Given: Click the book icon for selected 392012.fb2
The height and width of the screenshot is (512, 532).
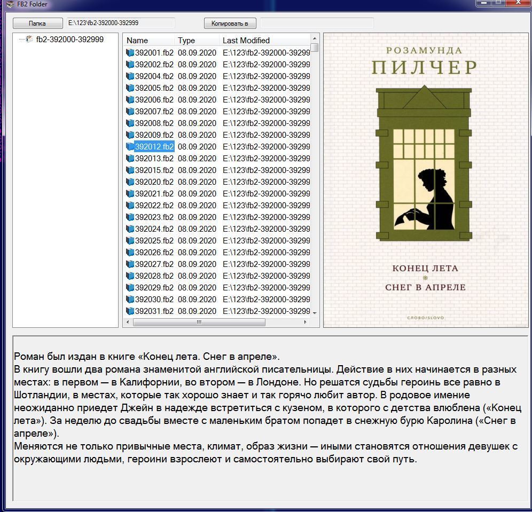Looking at the screenshot, I should (x=130, y=147).
